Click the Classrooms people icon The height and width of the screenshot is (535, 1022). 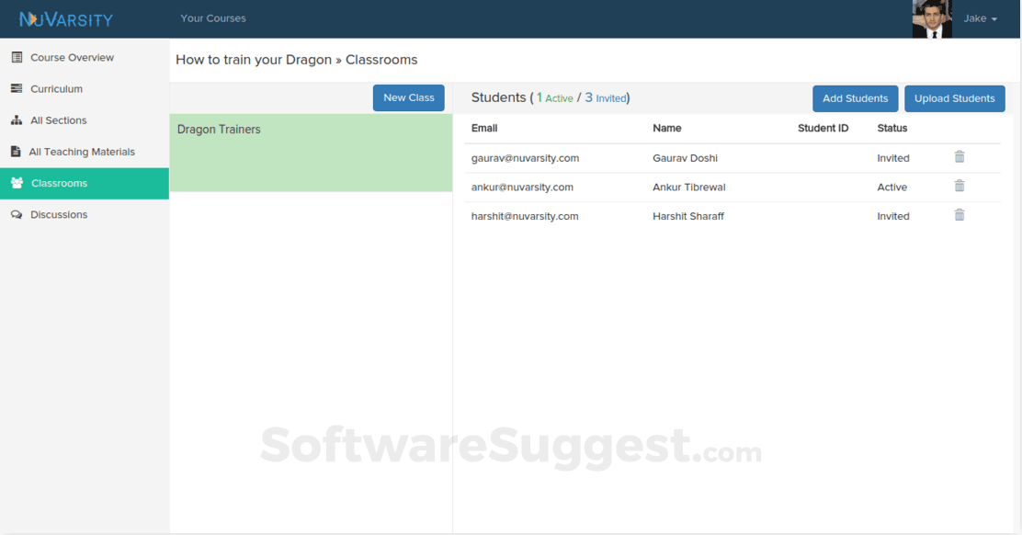pos(17,183)
